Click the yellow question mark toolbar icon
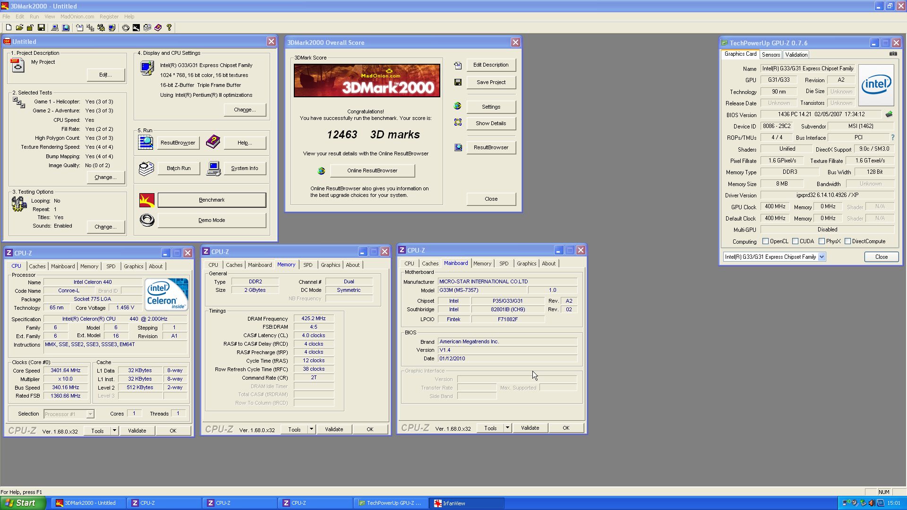This screenshot has height=510, width=907. pyautogui.click(x=169, y=28)
